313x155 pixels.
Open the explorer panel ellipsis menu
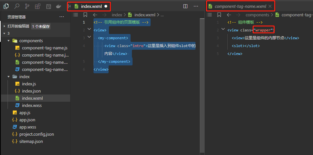point(62,17)
